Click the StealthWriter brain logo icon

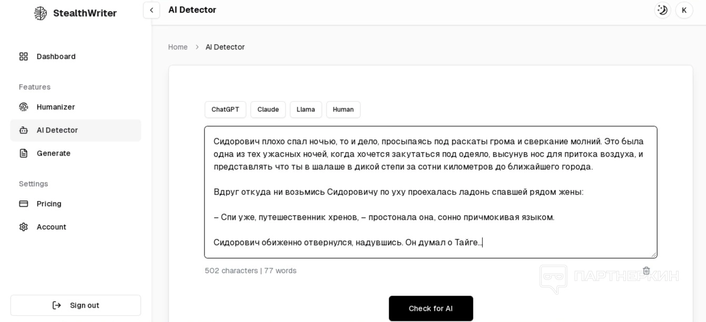click(x=41, y=13)
